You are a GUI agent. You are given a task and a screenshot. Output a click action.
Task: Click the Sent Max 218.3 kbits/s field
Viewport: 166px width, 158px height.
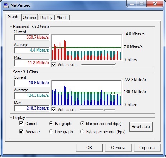(32, 108)
